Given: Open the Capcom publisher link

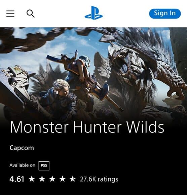Looking at the screenshot, I should pyautogui.click(x=22, y=148).
